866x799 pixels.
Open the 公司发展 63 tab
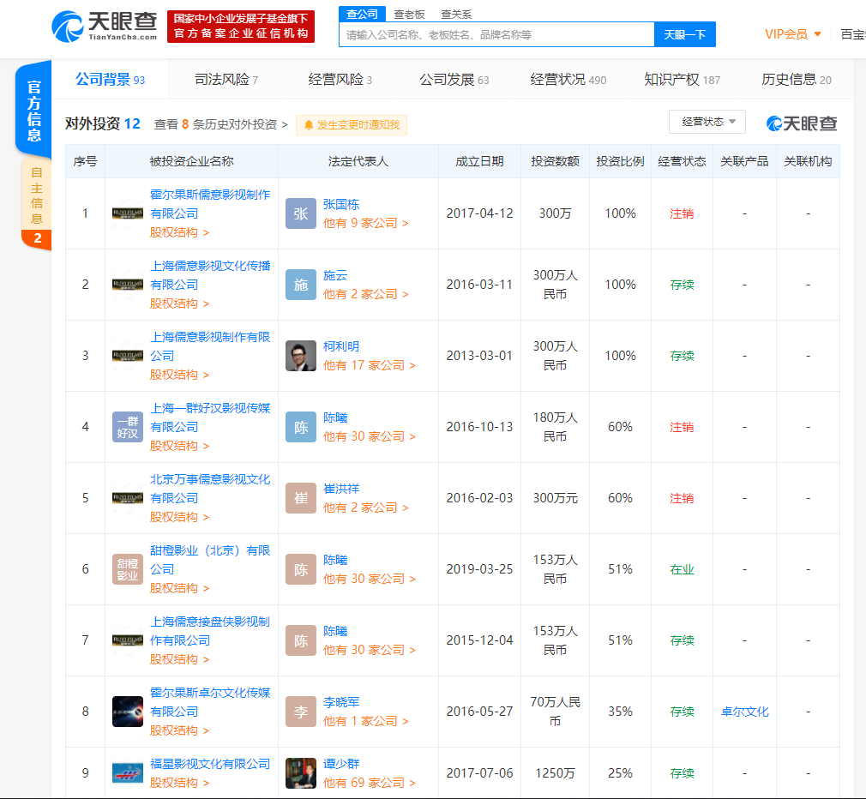(454, 80)
